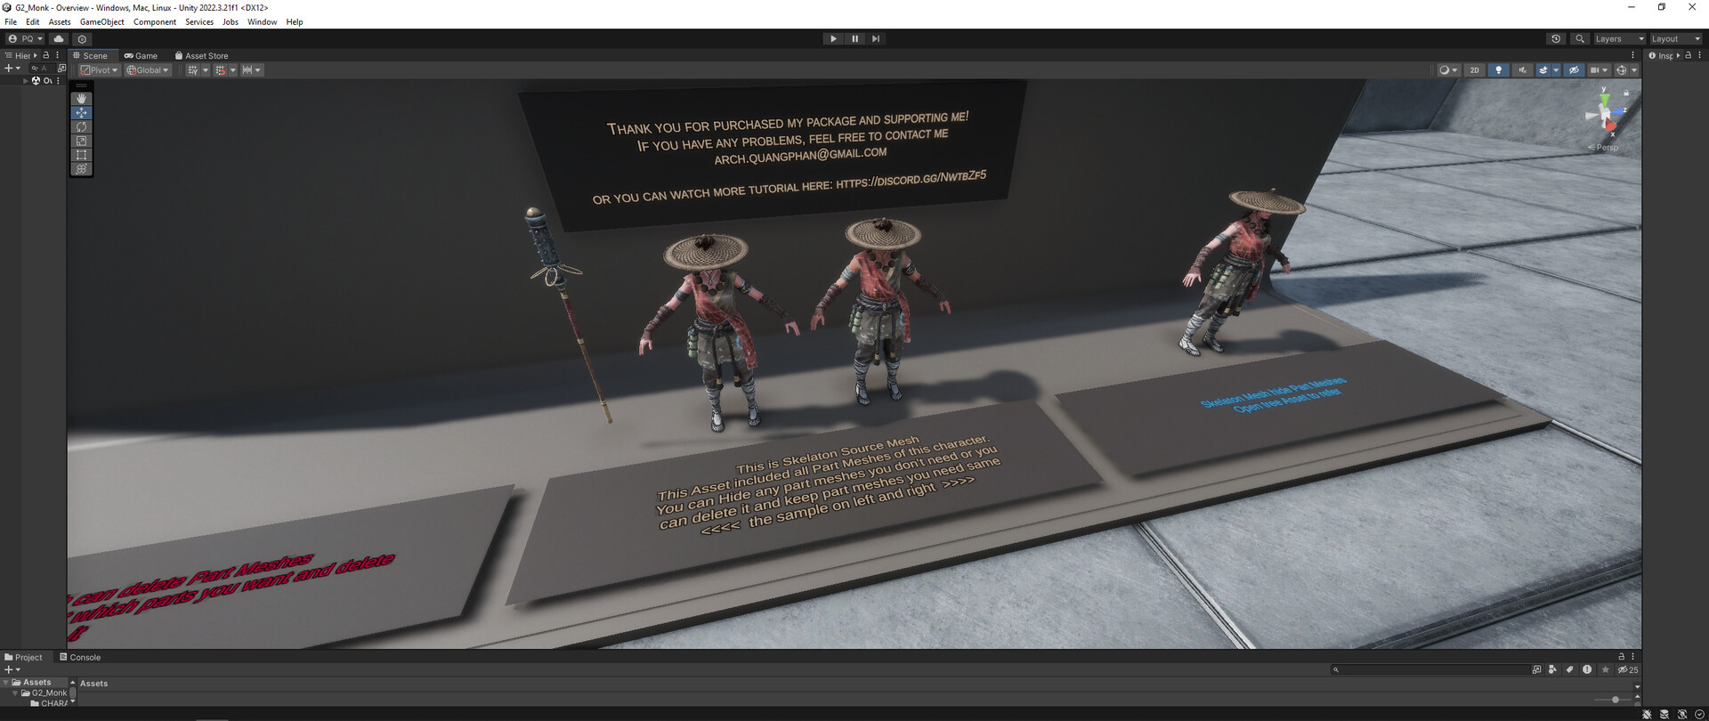Open Hierarchy panel three-dot menu
1709x721 pixels.
(57, 55)
